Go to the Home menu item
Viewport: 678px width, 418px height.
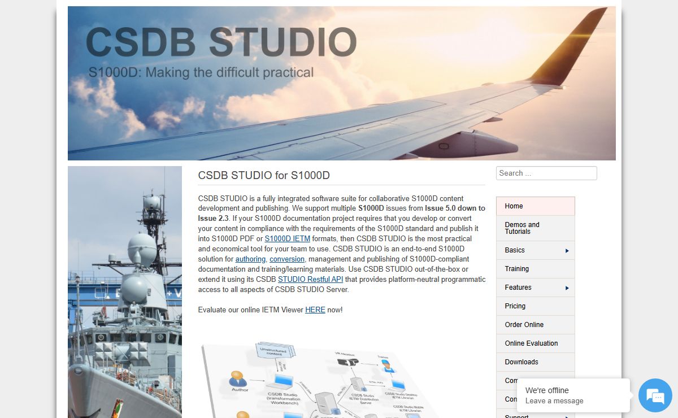click(535, 206)
